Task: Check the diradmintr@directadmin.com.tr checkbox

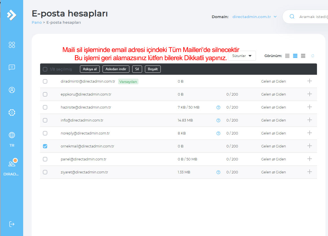Action: point(45,81)
